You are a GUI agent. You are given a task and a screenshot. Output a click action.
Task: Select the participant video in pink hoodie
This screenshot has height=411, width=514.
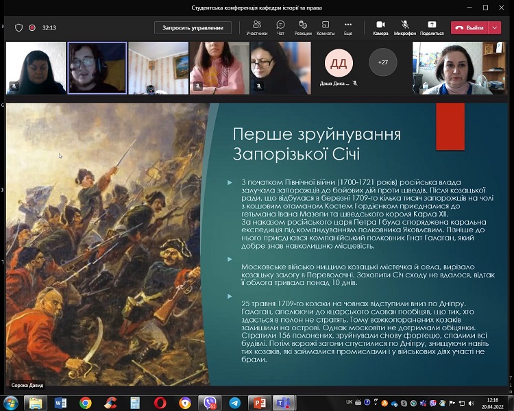point(219,68)
